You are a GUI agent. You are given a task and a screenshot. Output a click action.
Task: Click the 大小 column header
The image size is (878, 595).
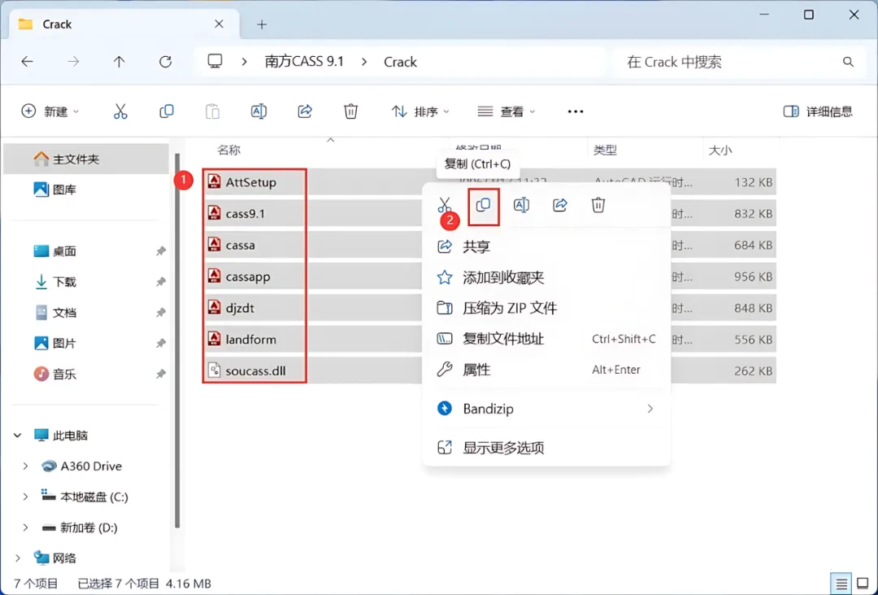click(720, 150)
